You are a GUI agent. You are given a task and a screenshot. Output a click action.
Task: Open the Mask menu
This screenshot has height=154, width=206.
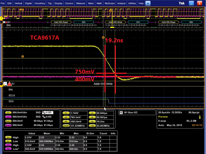pyautogui.click(x=91, y=3)
